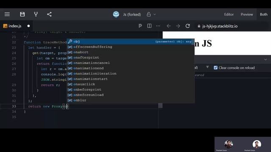Click 'let handler' code on line 23

coord(40,48)
